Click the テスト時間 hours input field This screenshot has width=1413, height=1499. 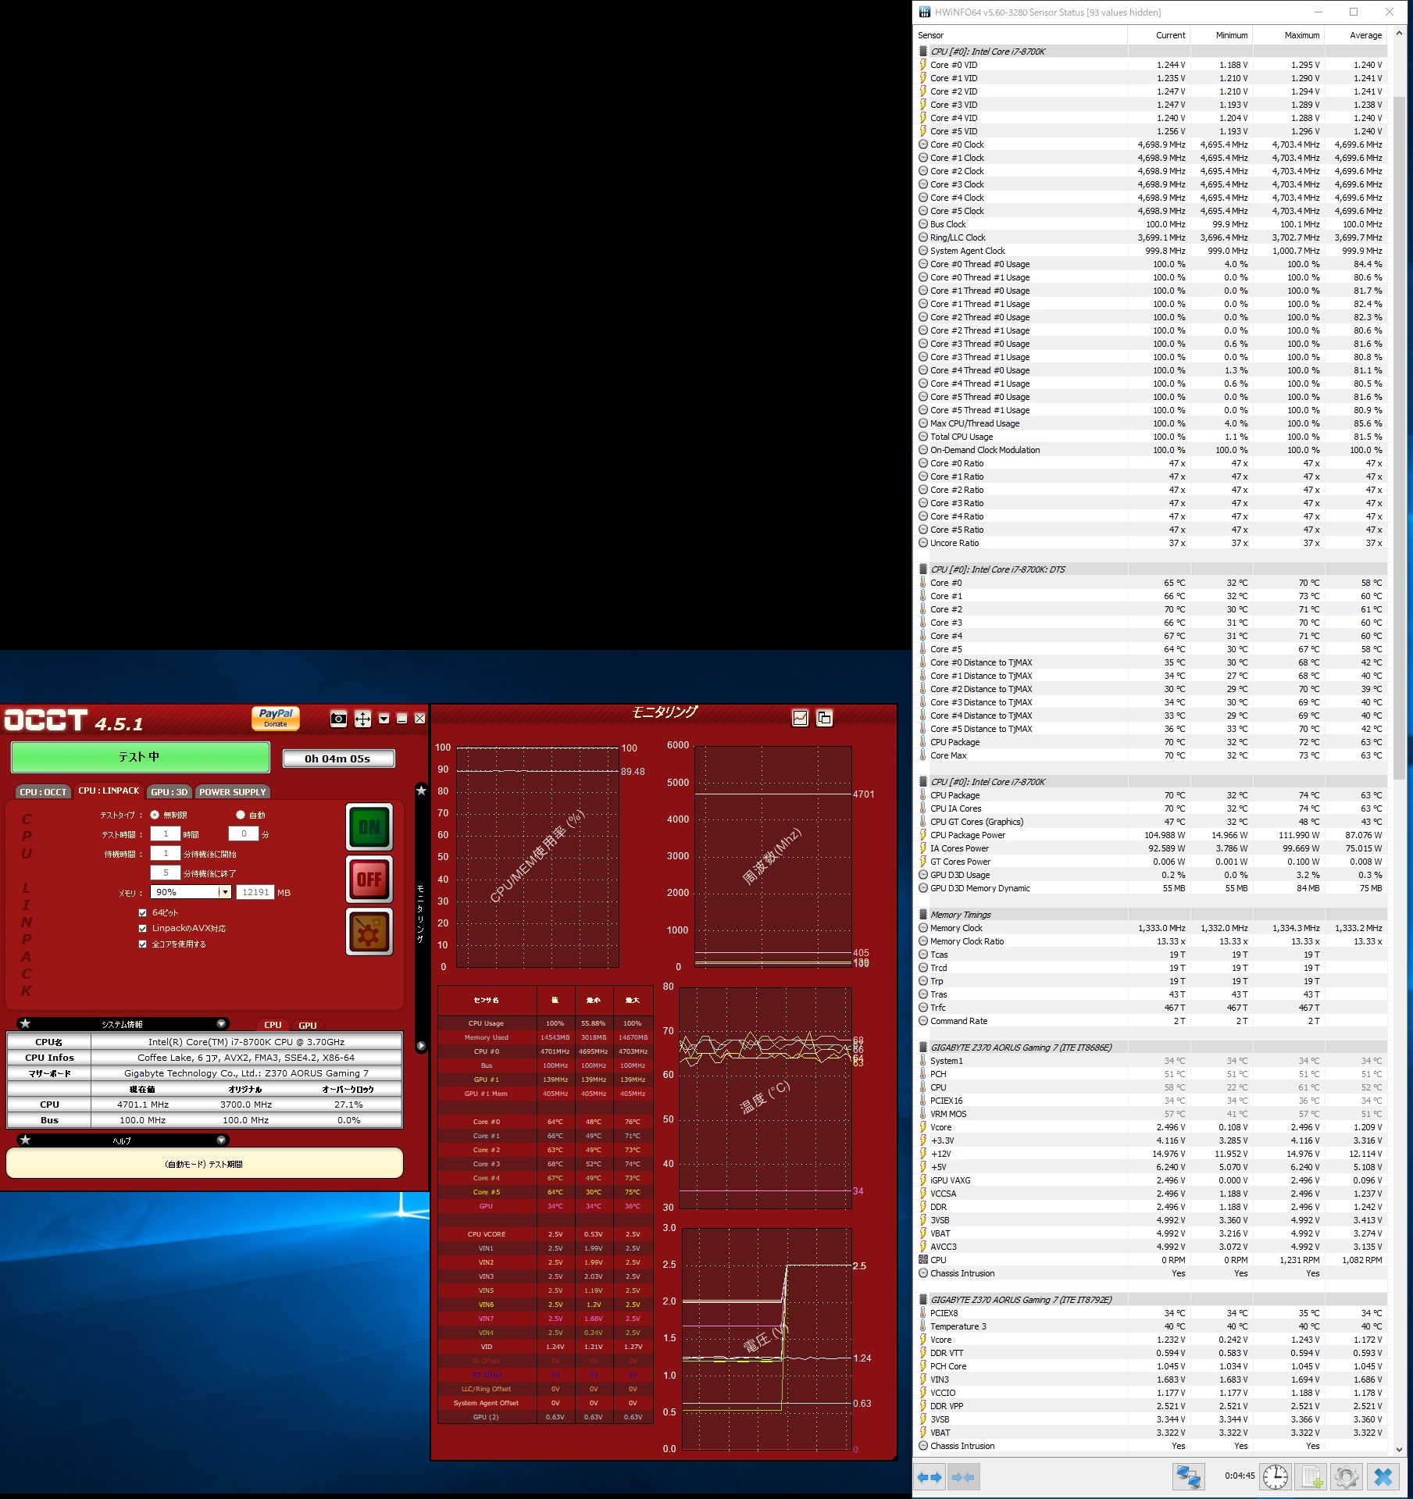coord(166,833)
